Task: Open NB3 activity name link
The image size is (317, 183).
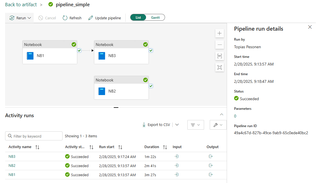Action: coord(12,157)
